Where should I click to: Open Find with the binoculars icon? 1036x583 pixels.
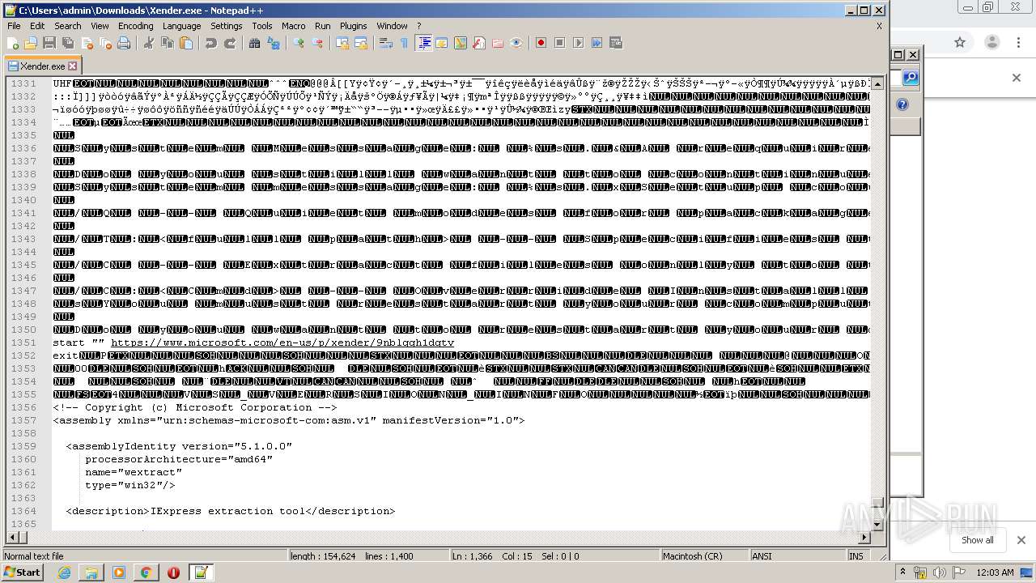click(255, 43)
